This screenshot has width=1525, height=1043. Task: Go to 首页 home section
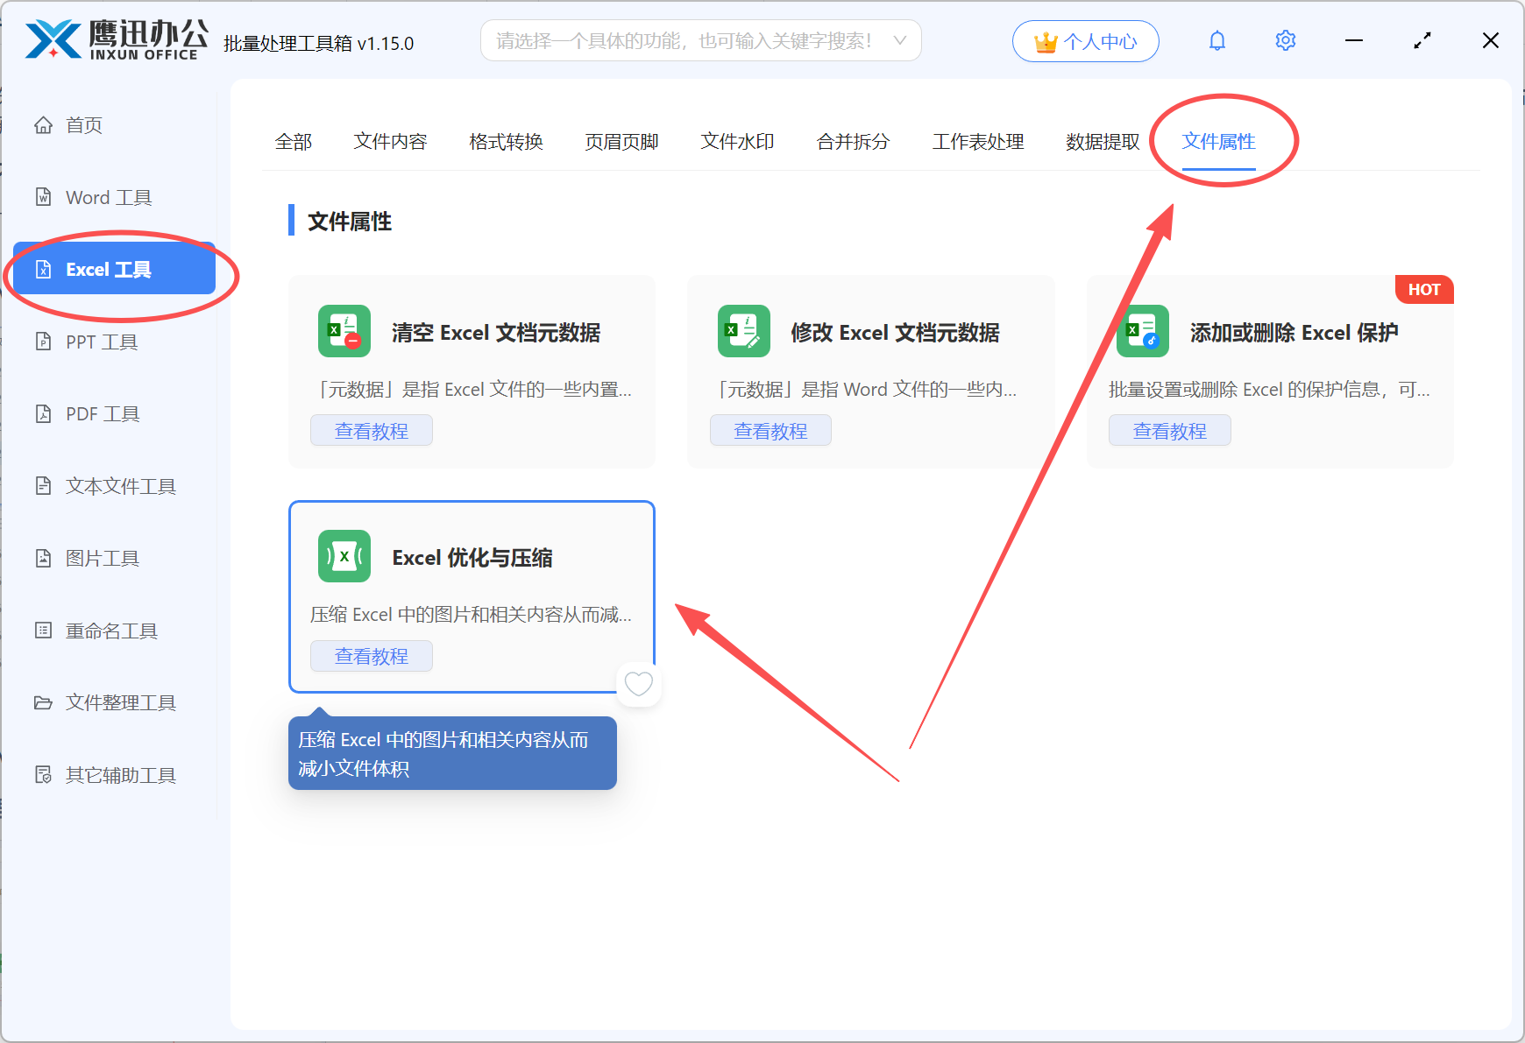click(84, 124)
